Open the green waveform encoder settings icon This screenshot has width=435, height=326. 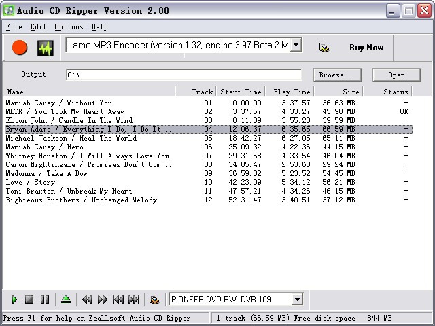pyautogui.click(x=46, y=48)
